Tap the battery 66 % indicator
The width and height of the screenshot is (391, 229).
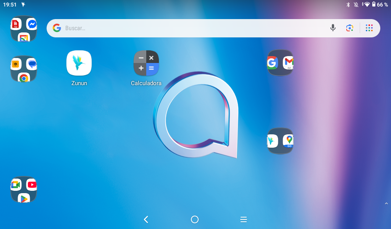pyautogui.click(x=380, y=5)
